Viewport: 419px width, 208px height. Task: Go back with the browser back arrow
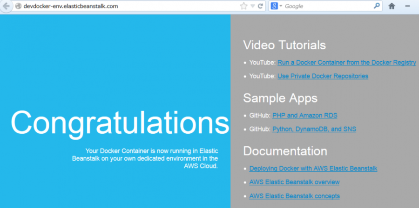[6, 6]
